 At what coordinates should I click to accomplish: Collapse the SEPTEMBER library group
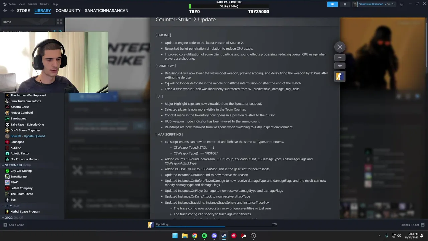tap(3, 165)
